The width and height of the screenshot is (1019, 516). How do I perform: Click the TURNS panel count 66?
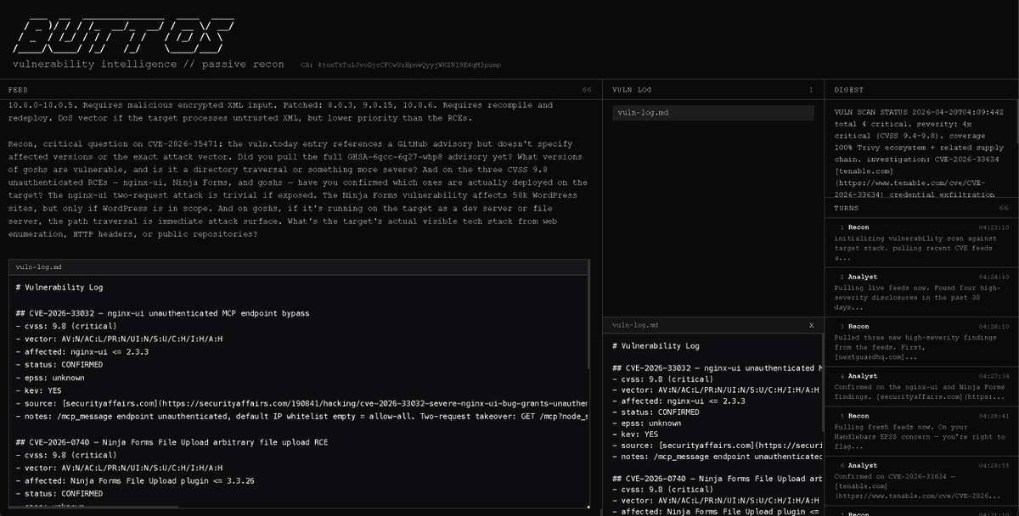point(1004,208)
